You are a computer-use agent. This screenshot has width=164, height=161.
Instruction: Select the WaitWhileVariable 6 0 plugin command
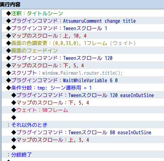tap(83, 80)
